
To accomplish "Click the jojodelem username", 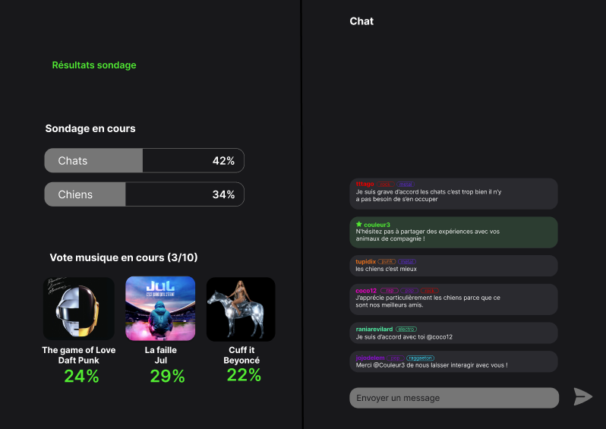I will pyautogui.click(x=371, y=358).
